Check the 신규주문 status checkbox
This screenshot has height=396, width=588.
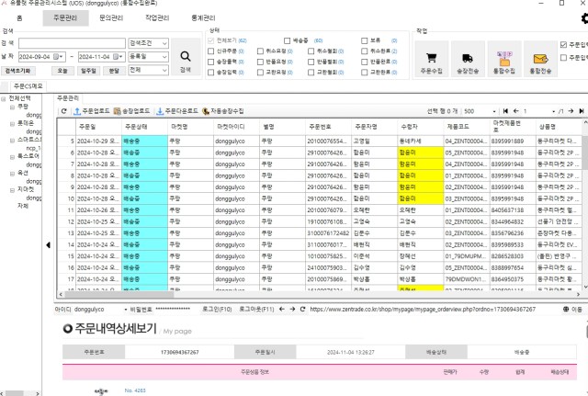pyautogui.click(x=211, y=52)
